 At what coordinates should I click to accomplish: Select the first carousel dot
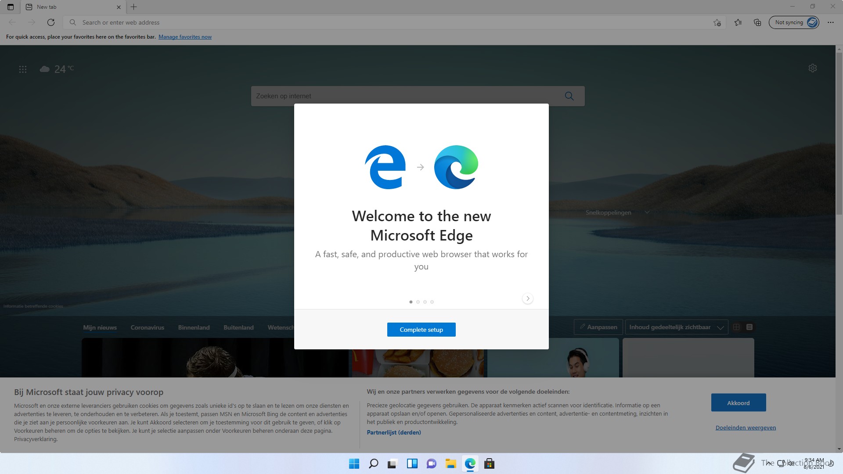coord(411,302)
